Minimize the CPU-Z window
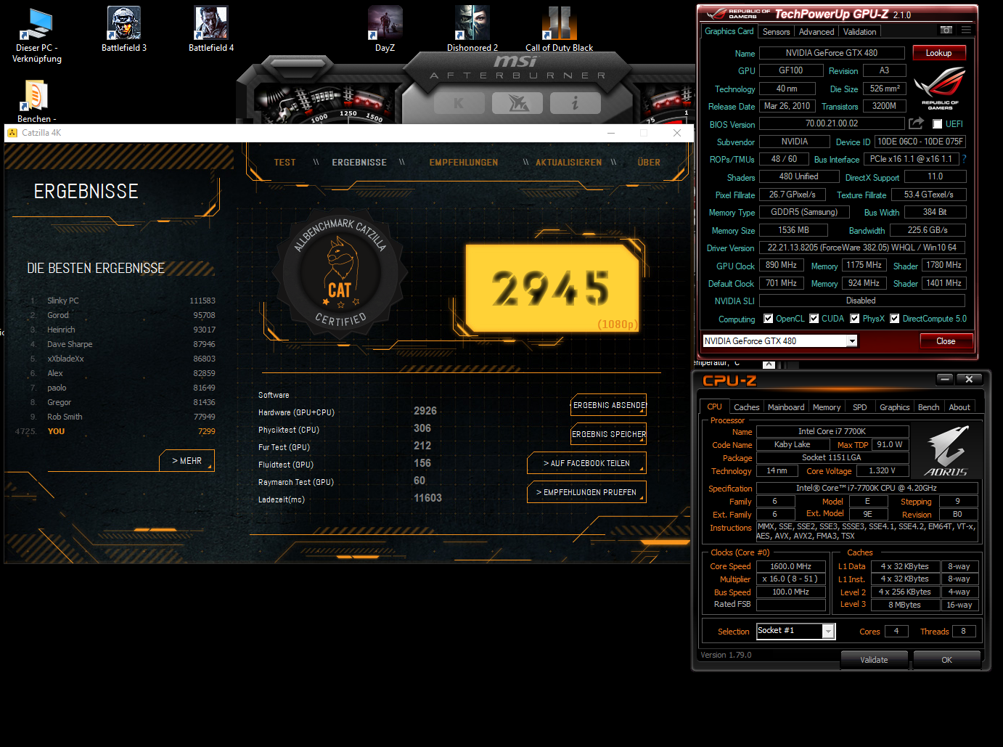Image resolution: width=1003 pixels, height=747 pixels. [944, 379]
